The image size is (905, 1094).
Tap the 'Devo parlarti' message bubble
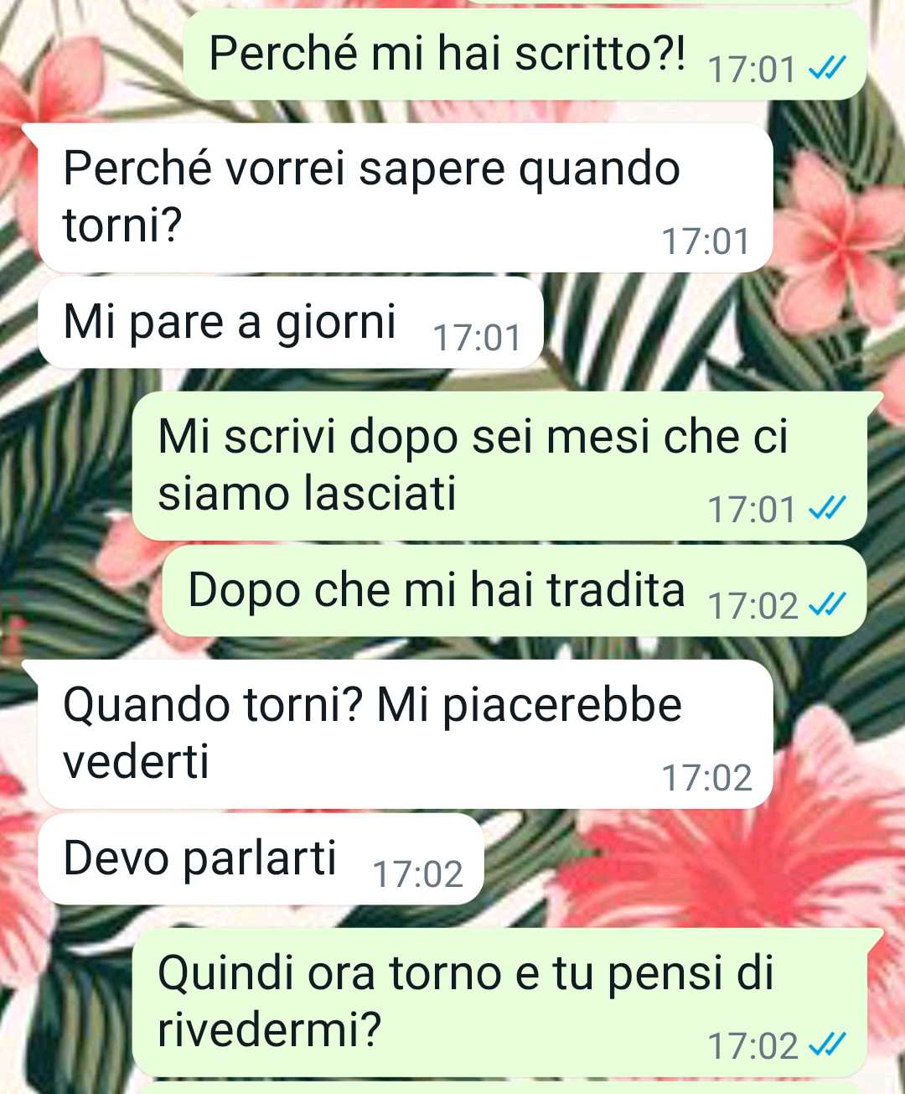pyautogui.click(x=261, y=859)
